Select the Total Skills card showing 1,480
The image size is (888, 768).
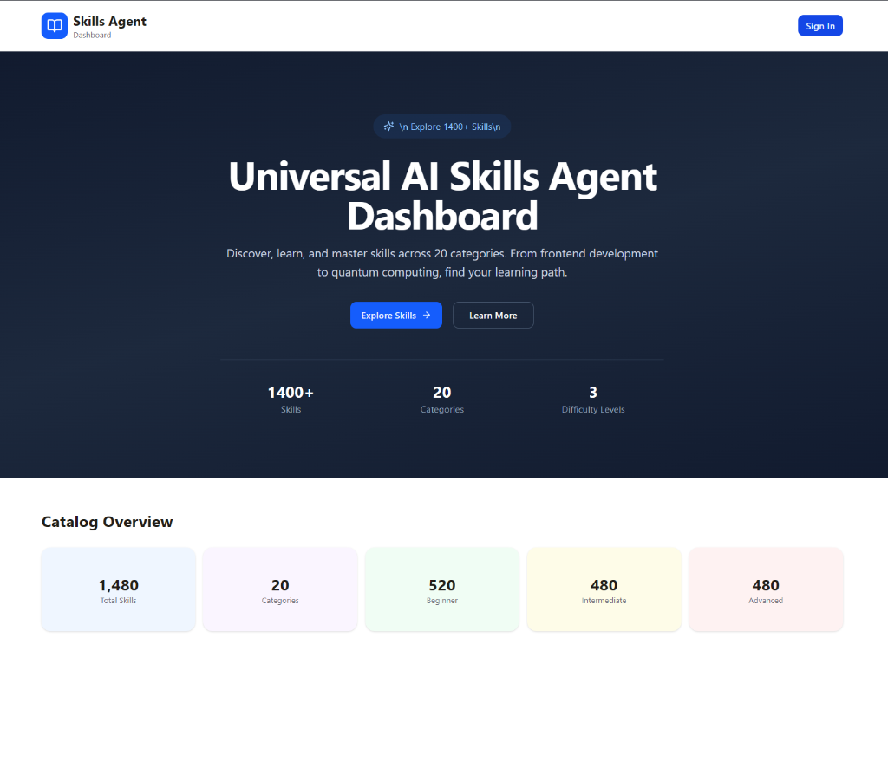[x=118, y=589]
